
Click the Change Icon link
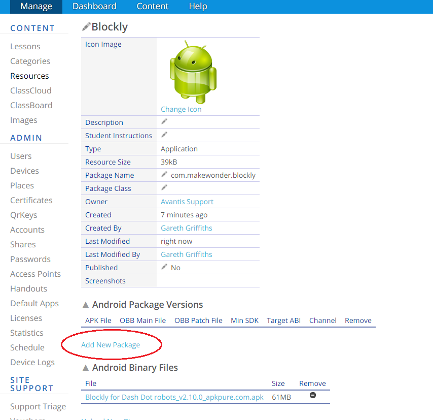click(x=181, y=109)
